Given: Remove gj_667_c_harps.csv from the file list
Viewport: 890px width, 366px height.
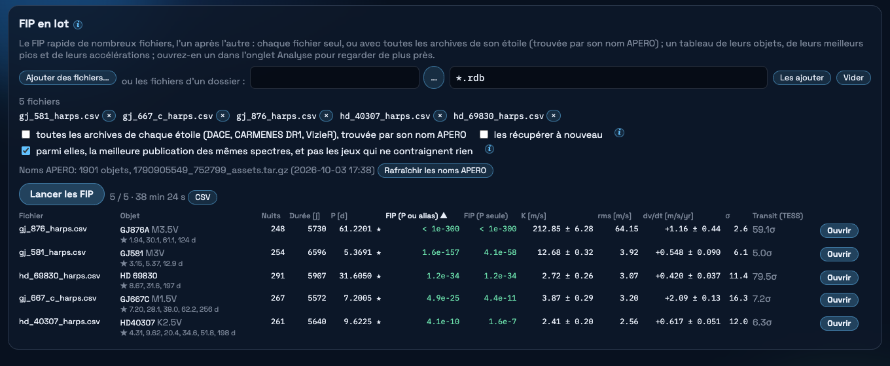Looking at the screenshot, I should (x=223, y=116).
